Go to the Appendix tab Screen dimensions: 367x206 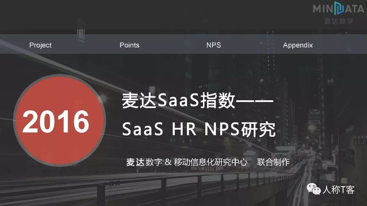(x=298, y=45)
